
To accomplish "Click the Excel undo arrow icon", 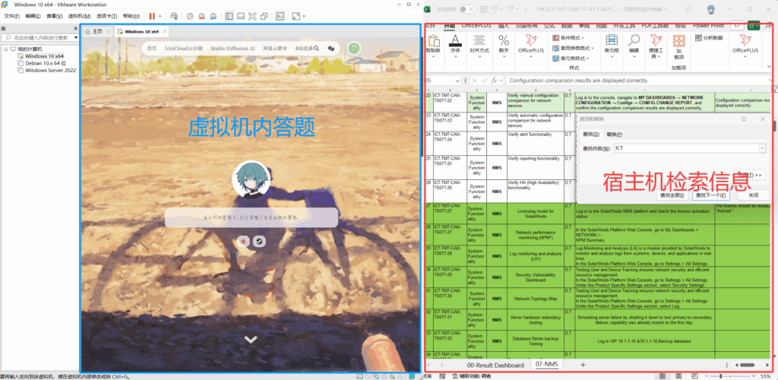I will (495, 9).
